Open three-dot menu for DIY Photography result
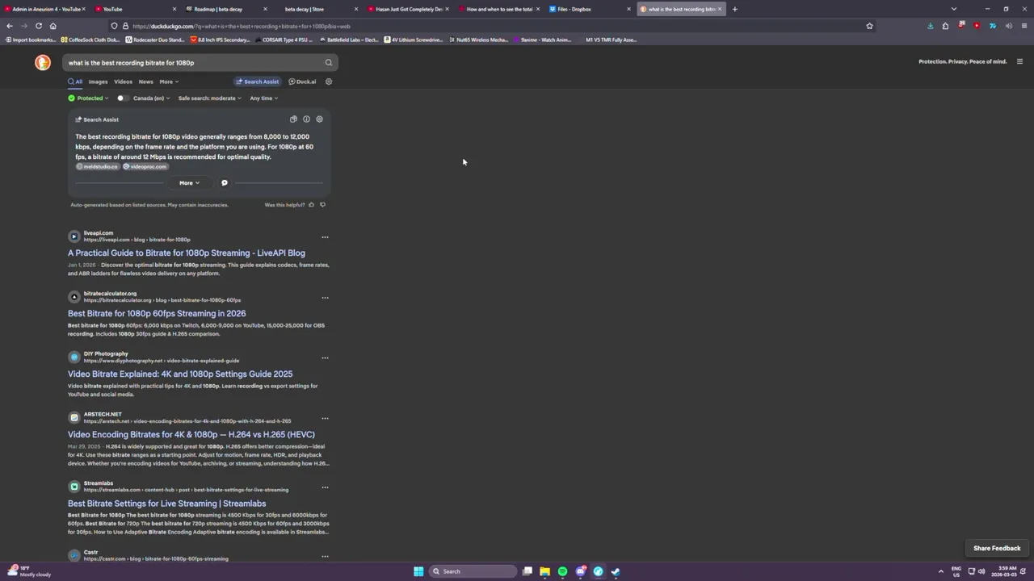 pyautogui.click(x=325, y=358)
